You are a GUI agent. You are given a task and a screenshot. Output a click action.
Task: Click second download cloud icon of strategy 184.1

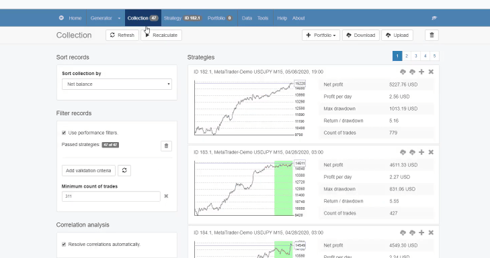coord(412,233)
